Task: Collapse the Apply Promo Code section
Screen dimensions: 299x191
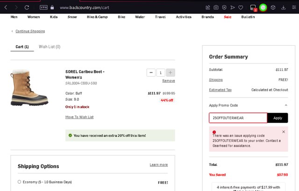Action: pos(286,105)
